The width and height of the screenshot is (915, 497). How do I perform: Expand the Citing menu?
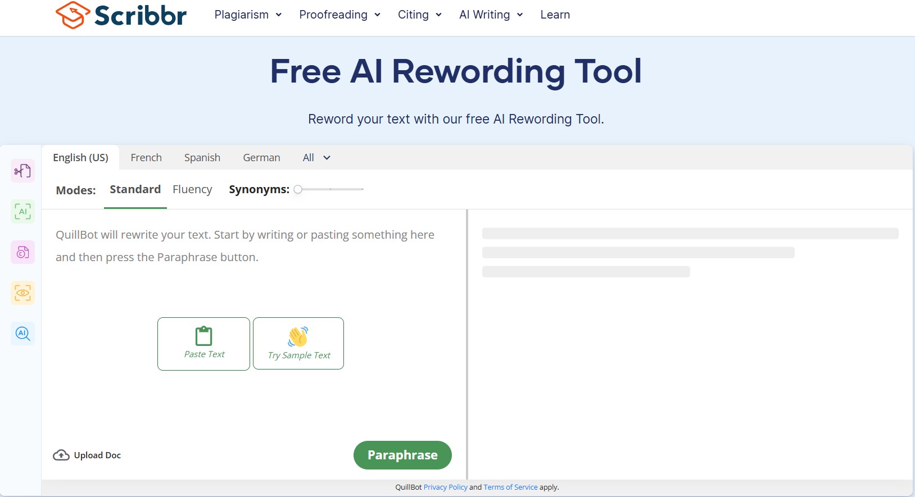tap(420, 15)
